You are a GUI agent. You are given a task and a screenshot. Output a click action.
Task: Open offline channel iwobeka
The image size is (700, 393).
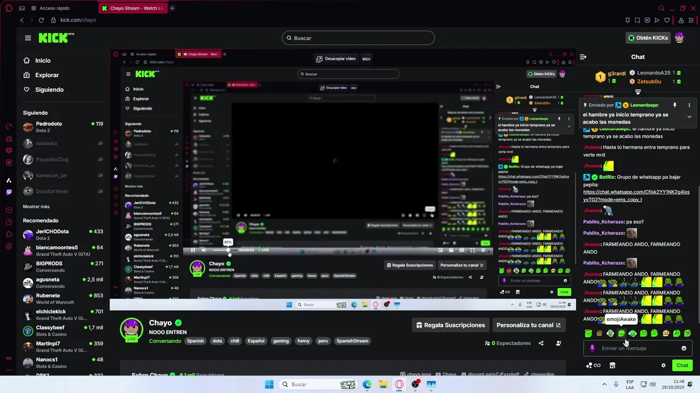tap(63, 144)
